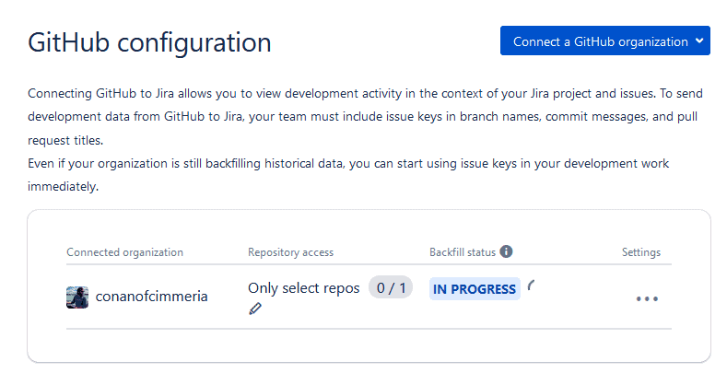Click the Only select repos text
727x373 pixels.
(x=304, y=288)
